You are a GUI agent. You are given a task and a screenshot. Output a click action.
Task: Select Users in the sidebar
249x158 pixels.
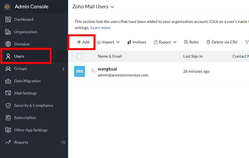pyautogui.click(x=19, y=56)
